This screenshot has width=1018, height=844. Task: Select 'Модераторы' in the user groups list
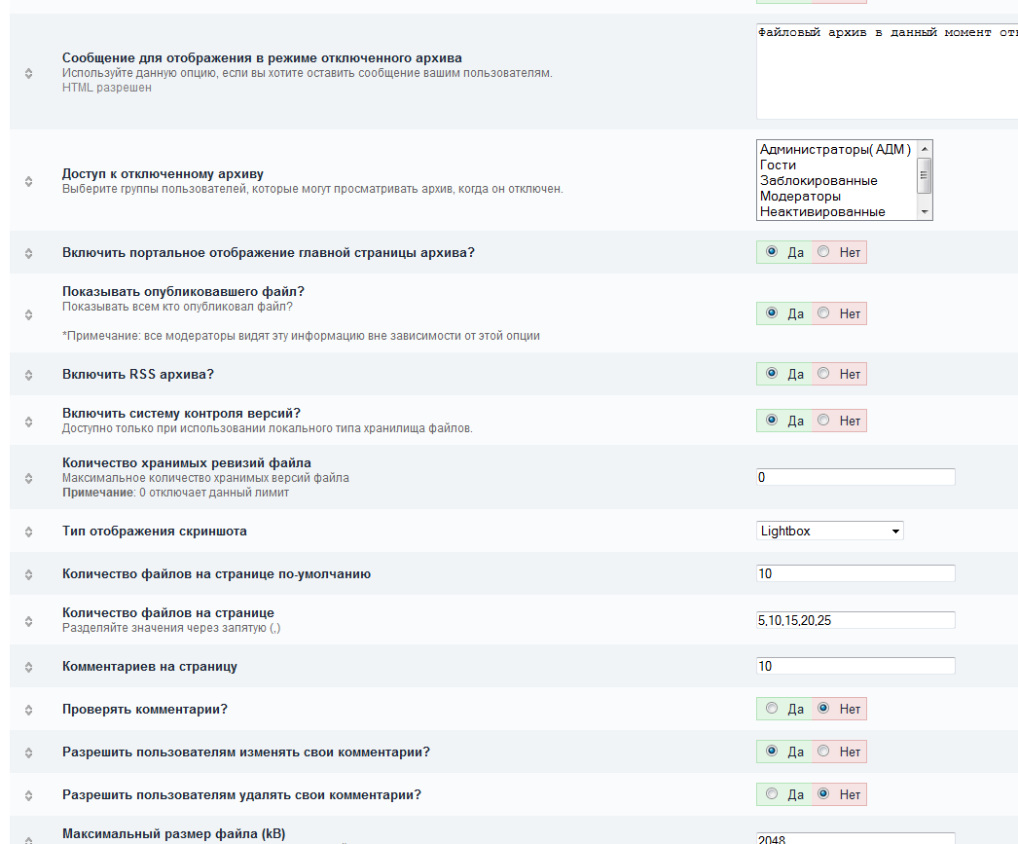tap(800, 197)
